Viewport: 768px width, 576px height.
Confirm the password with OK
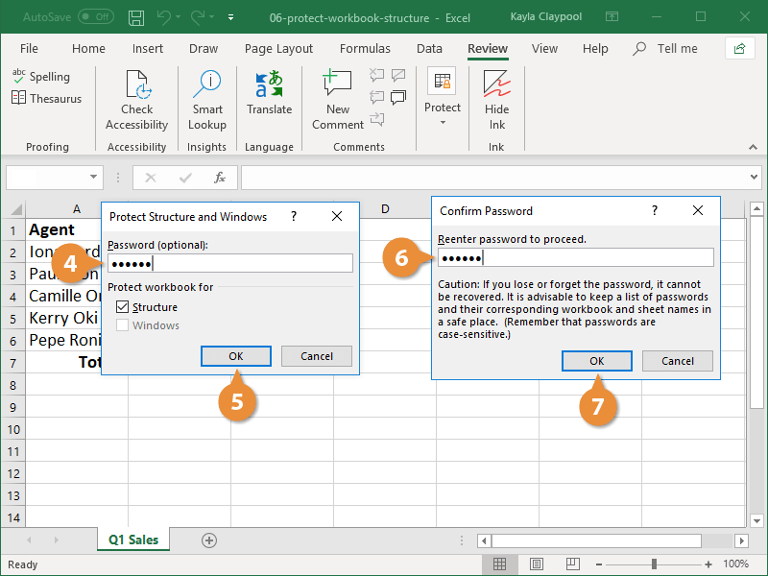click(x=597, y=360)
